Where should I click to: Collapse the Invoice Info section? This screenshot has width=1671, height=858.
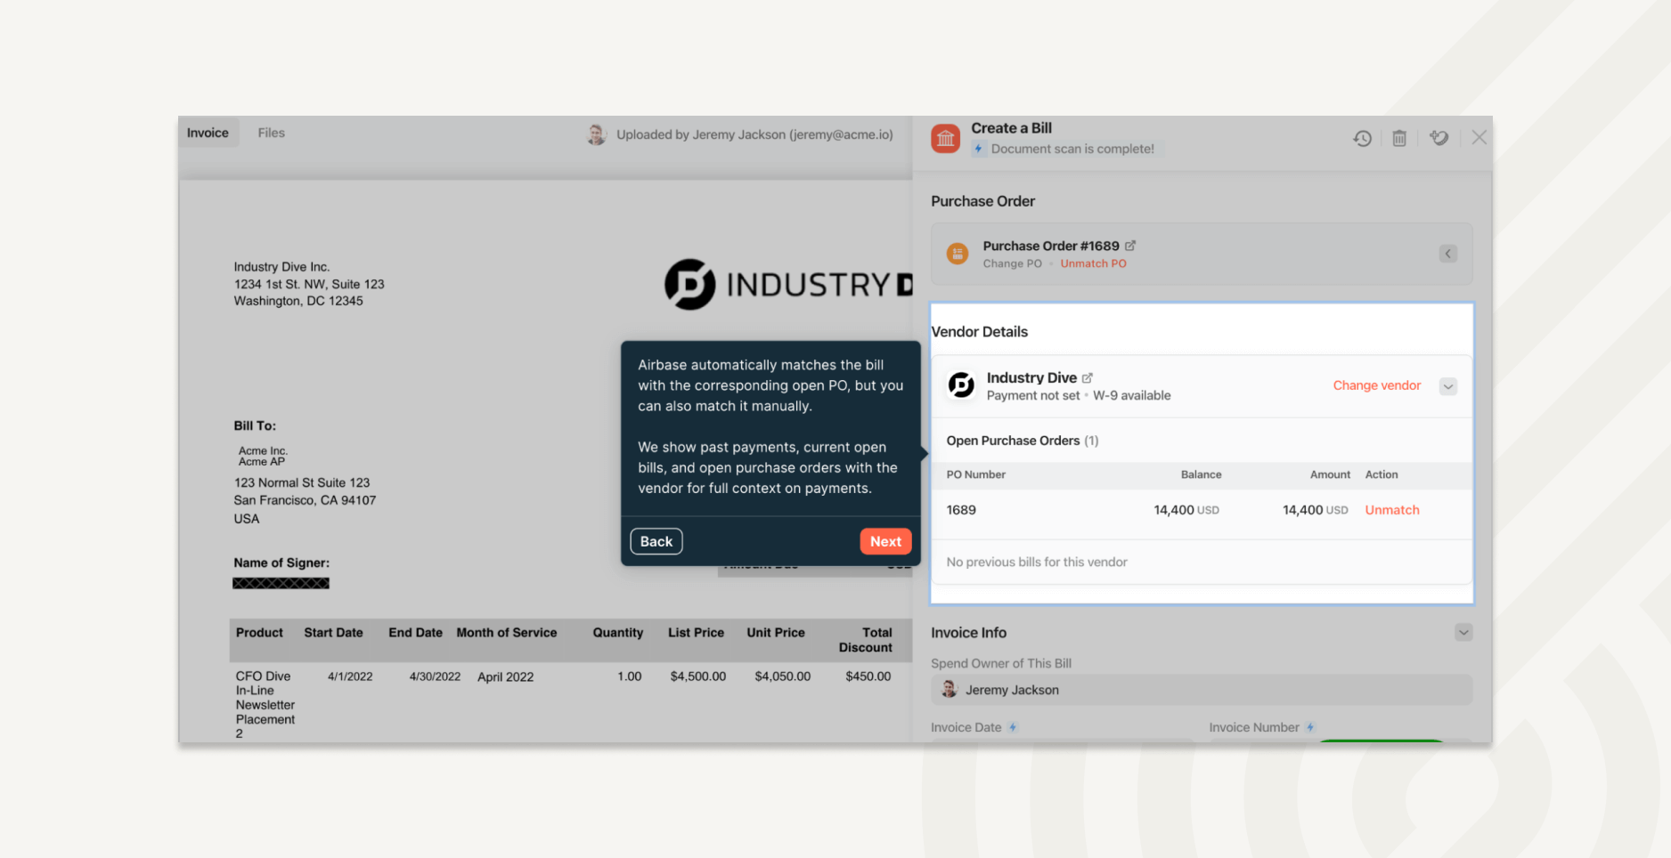[x=1463, y=633]
